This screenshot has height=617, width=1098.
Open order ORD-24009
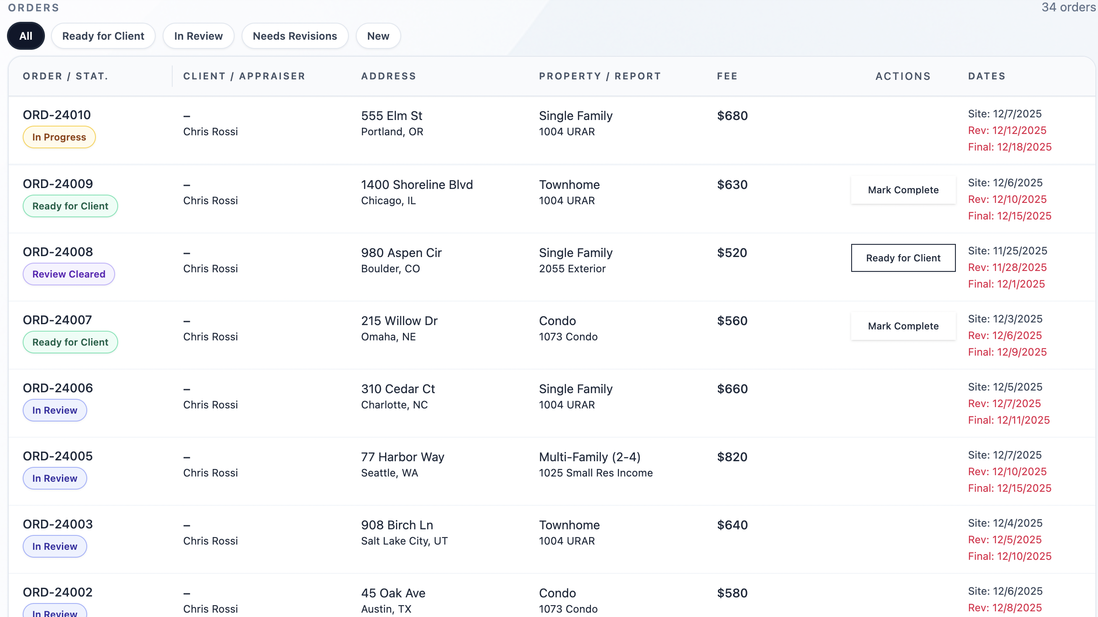point(58,184)
